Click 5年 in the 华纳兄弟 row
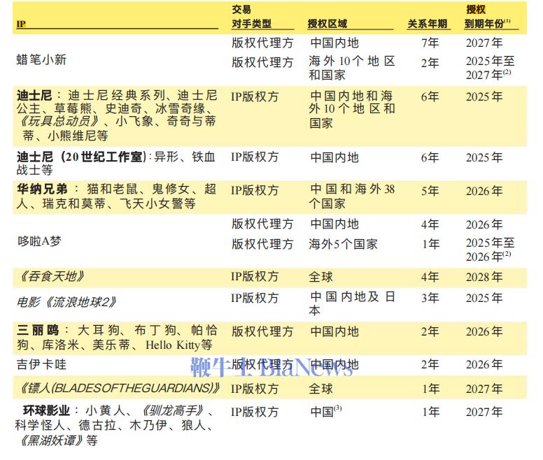 tap(430, 191)
